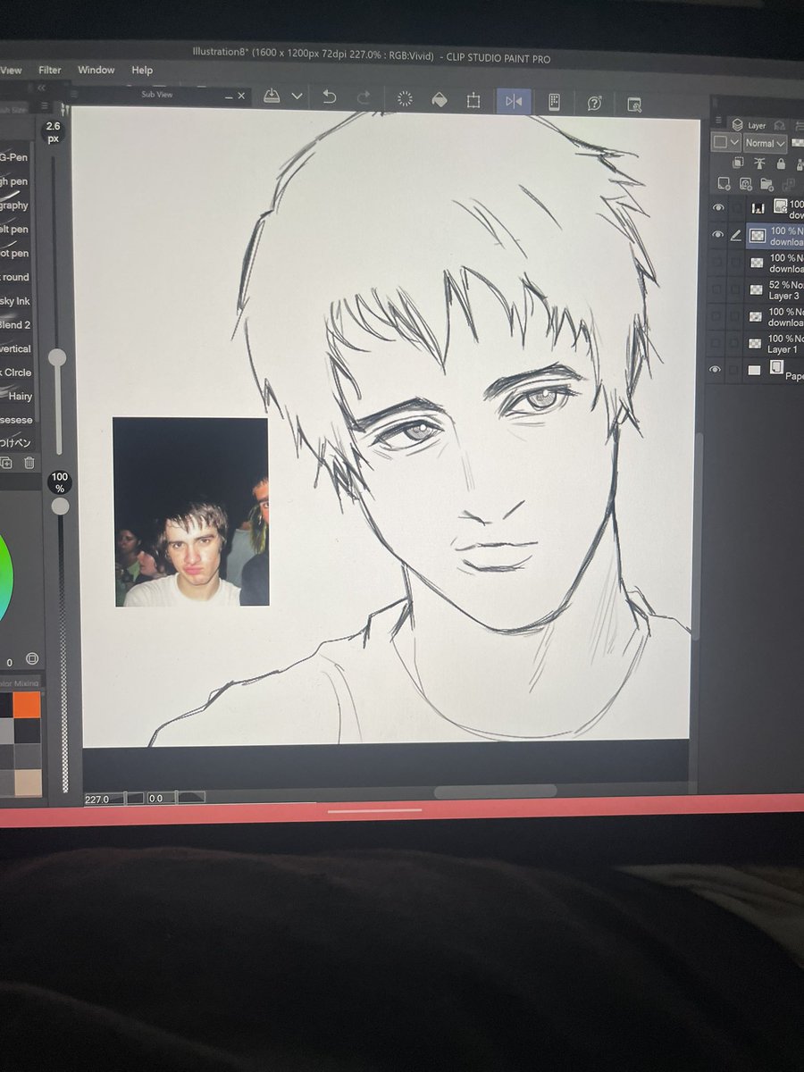Click the canvas horizontal scrollbar

tap(495, 791)
